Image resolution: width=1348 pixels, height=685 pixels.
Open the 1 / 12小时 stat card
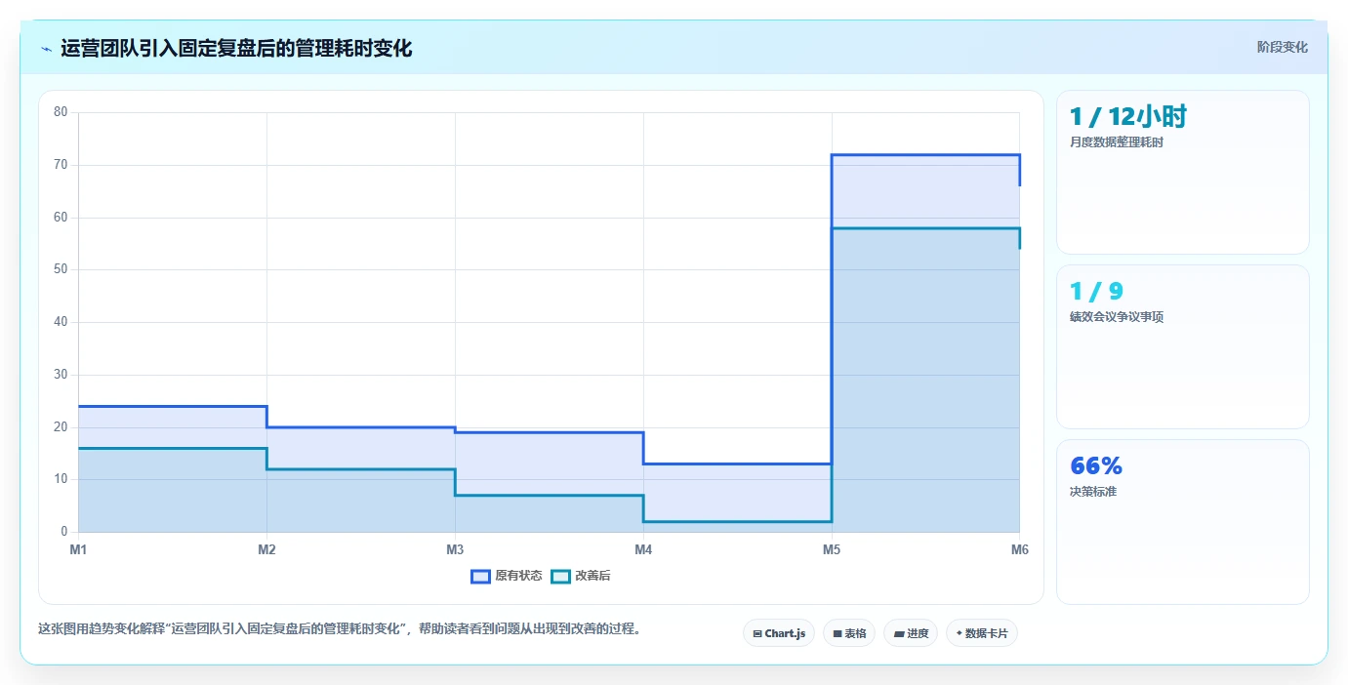tap(1182, 172)
